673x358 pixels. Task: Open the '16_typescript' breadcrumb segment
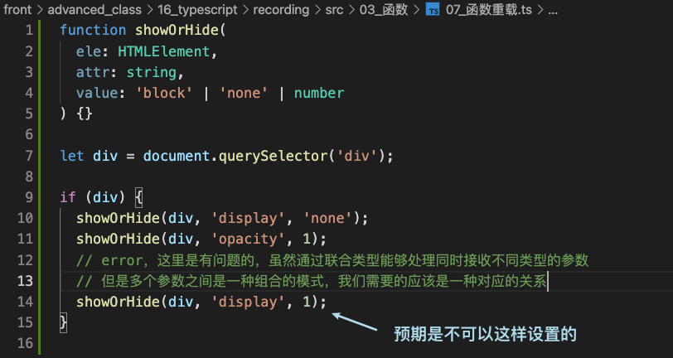tap(197, 10)
